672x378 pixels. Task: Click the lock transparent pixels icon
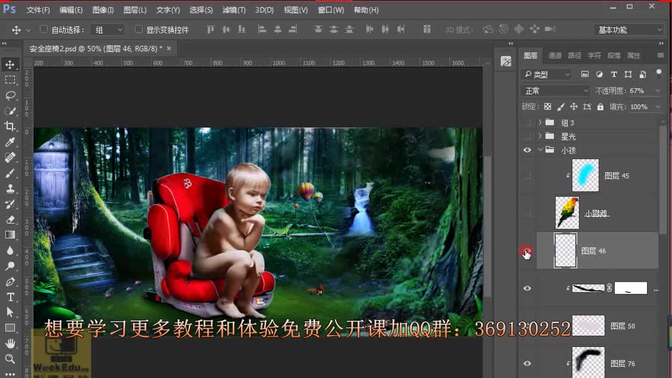click(x=547, y=106)
